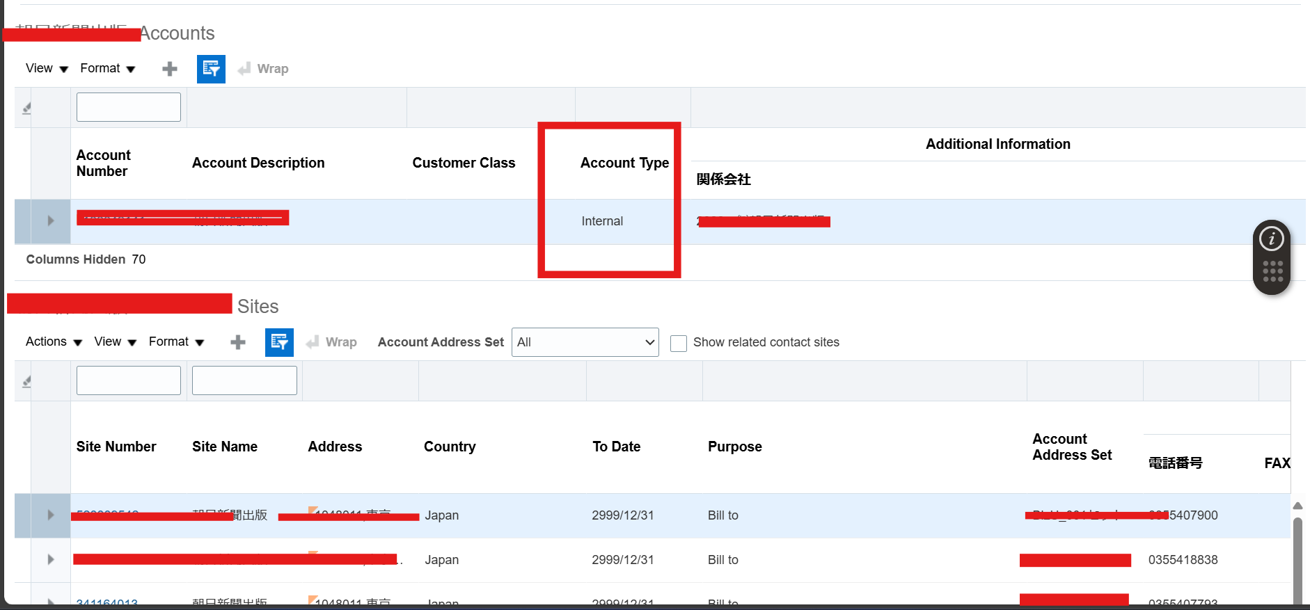Click the Account Type column header
Image resolution: width=1310 pixels, height=610 pixels.
pos(624,163)
